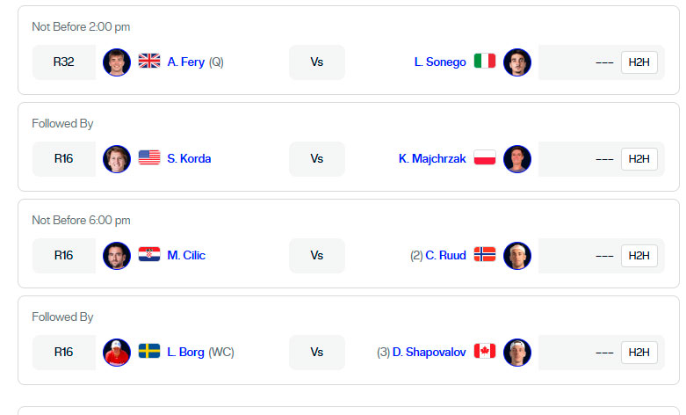Click the Canada flag next to D. Shapovalov
The width and height of the screenshot is (686, 415).
485,352
